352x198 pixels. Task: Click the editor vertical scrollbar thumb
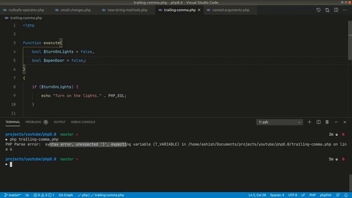[x=350, y=40]
